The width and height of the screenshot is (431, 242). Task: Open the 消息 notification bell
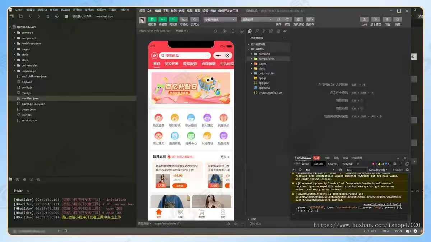tap(398, 19)
